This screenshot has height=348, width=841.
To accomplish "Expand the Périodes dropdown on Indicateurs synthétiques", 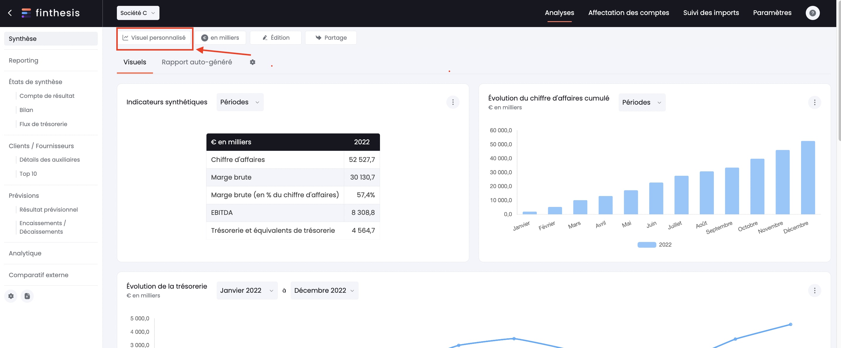I will pyautogui.click(x=240, y=102).
